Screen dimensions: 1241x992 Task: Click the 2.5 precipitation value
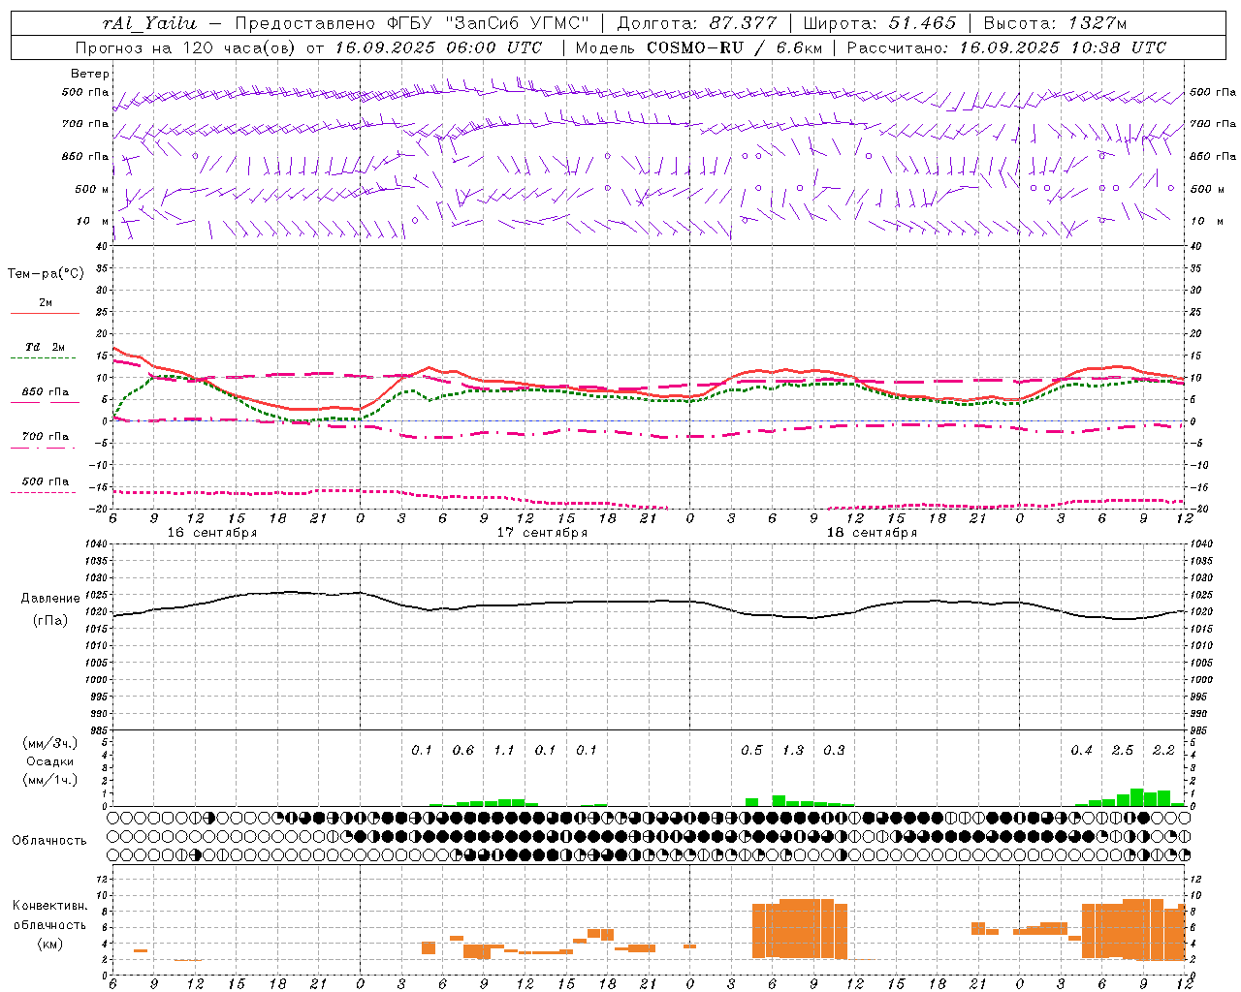(1123, 750)
